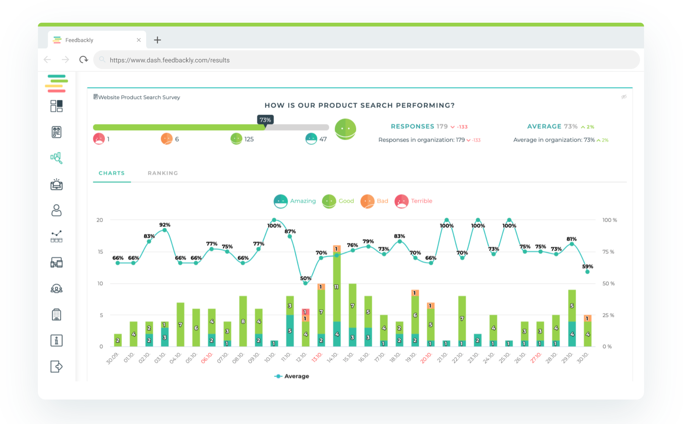Select the devices icon in the sidebar
This screenshot has height=424, width=688.
pos(56,262)
